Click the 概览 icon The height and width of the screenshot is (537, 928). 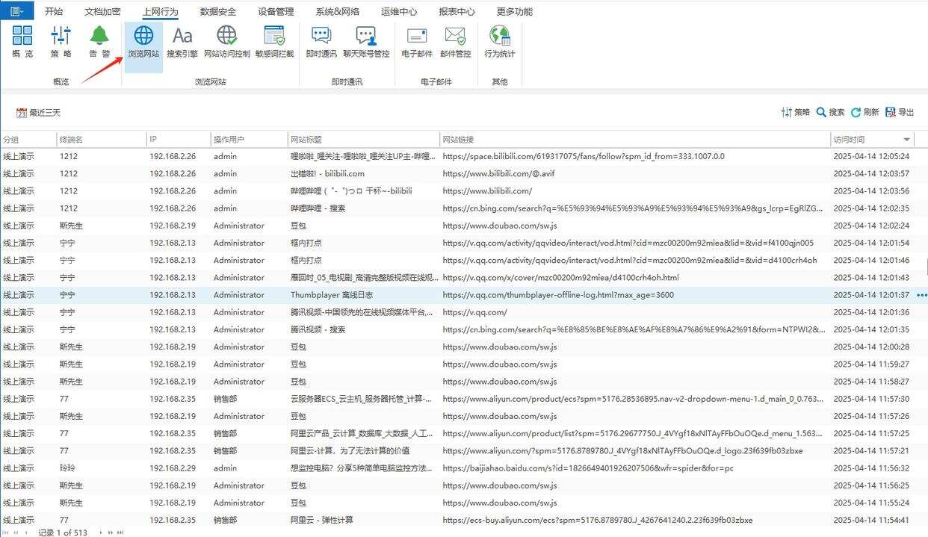click(22, 45)
